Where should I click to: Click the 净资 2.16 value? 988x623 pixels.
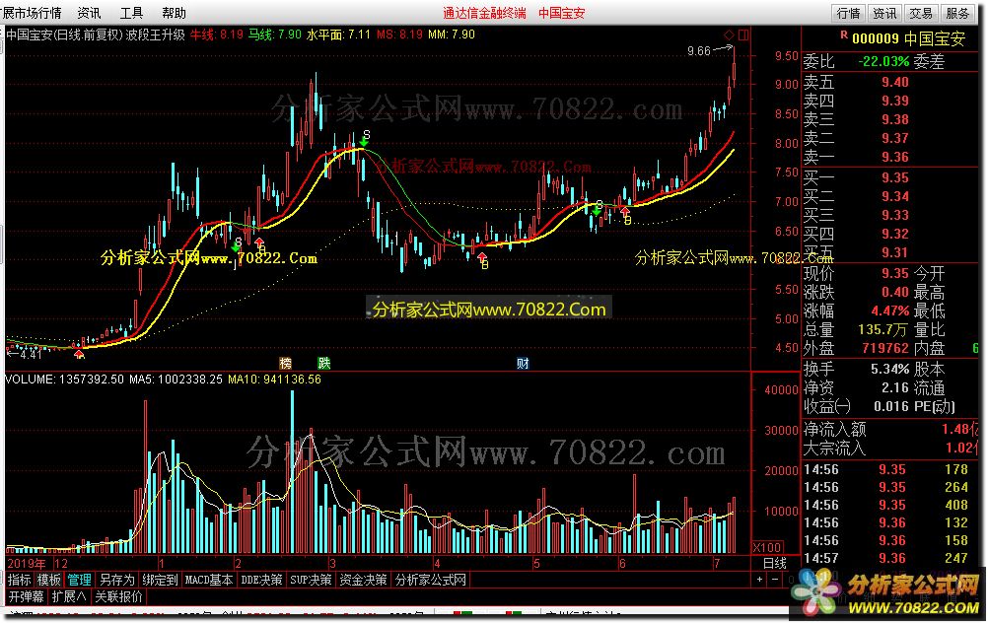(894, 388)
